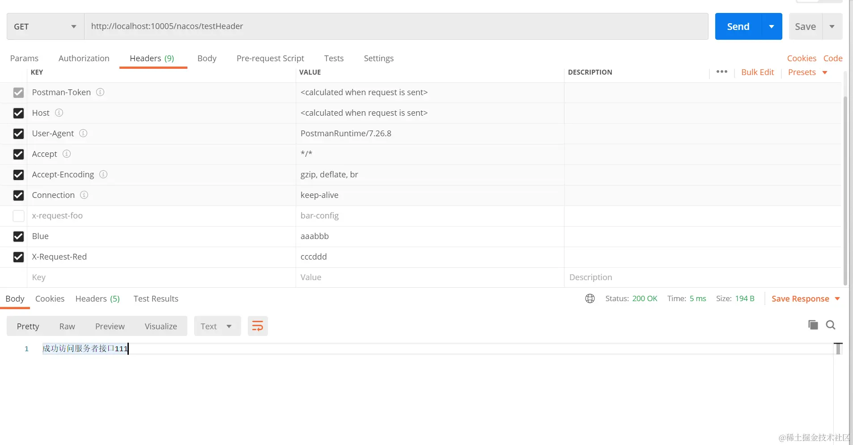Search within the response body
This screenshot has height=445, width=853.
(x=831, y=325)
